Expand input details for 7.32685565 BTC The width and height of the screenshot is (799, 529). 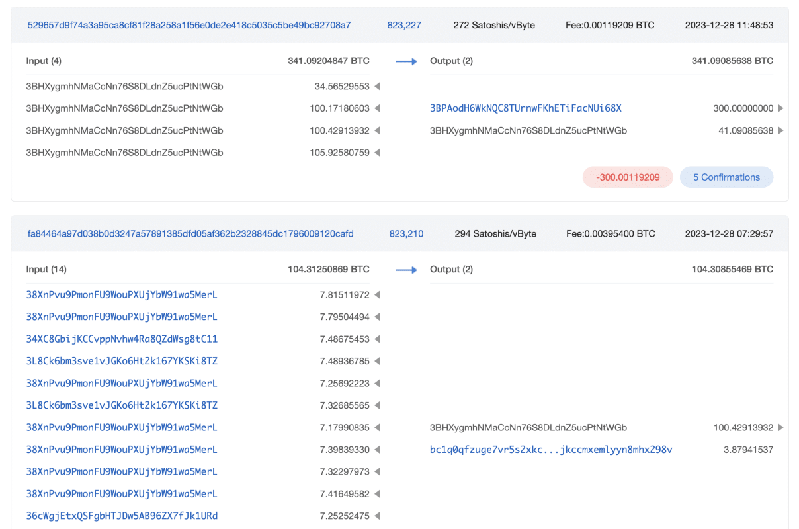click(376, 405)
